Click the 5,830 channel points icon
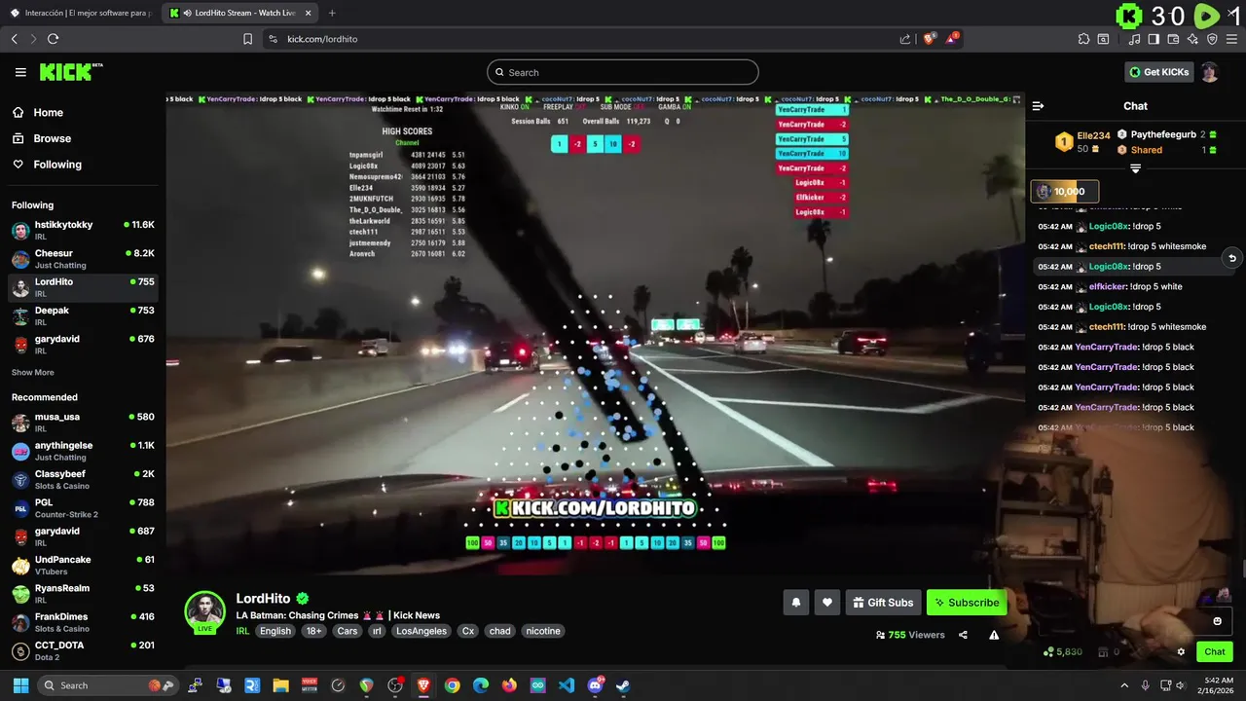 click(x=1063, y=652)
